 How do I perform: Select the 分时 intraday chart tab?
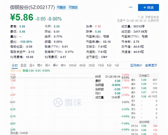15,65
